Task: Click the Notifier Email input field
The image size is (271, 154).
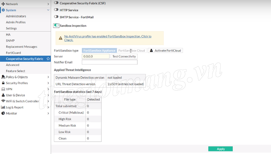Action: 110,62
